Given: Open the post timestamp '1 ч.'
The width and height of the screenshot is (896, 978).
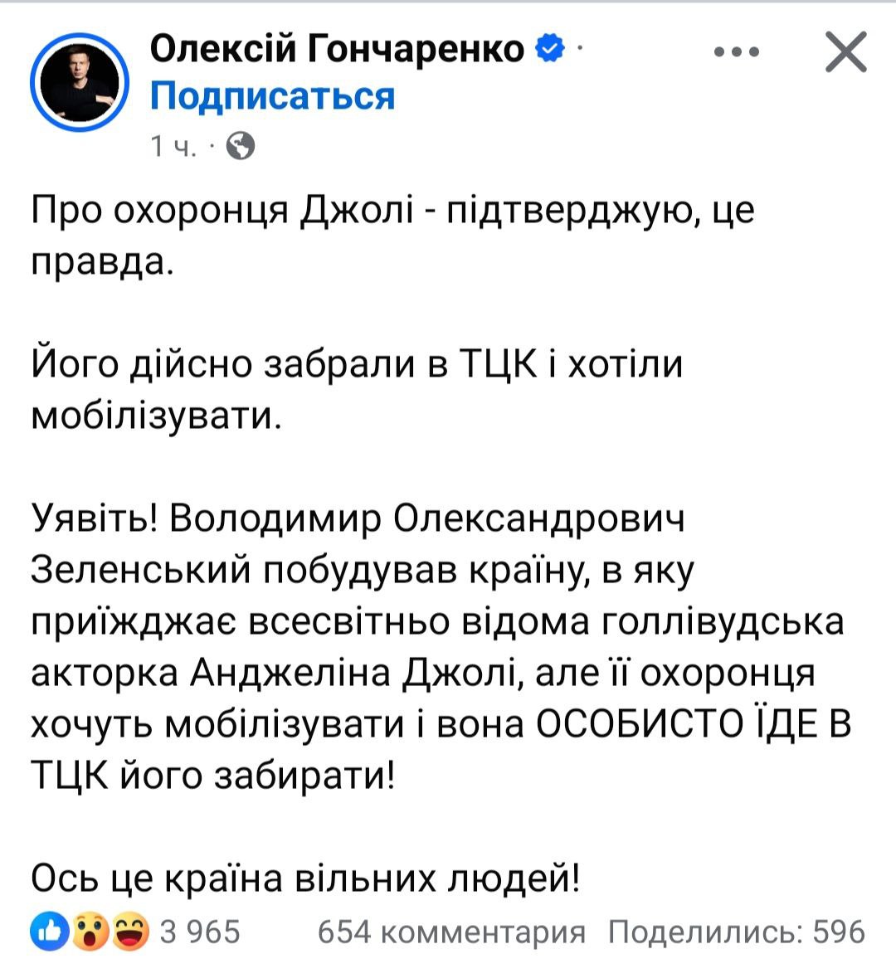Looking at the screenshot, I should click(x=173, y=147).
